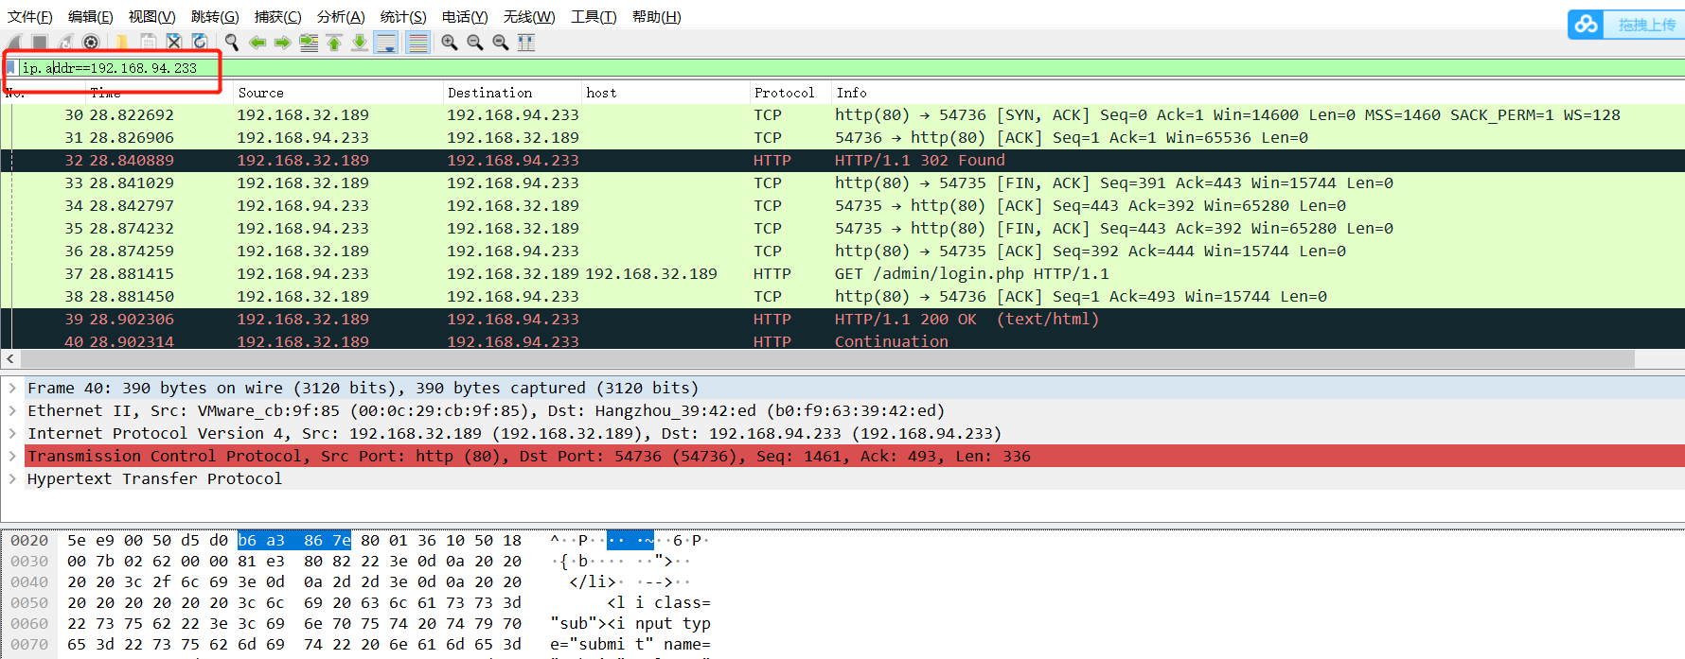Jump to first packet arrow
The image size is (1685, 659).
(x=334, y=43)
